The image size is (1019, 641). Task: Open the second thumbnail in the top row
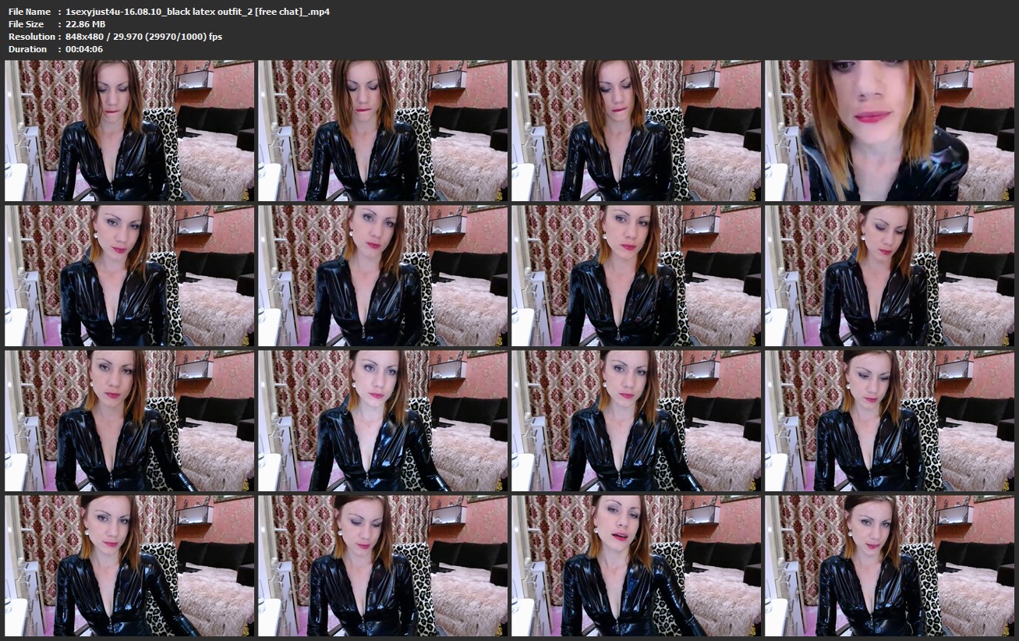(x=383, y=131)
